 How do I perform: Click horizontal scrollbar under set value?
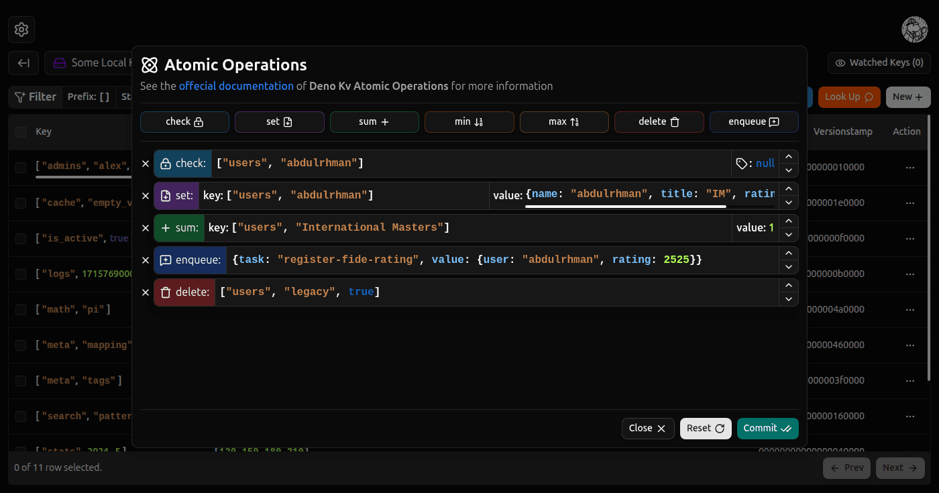tap(625, 207)
